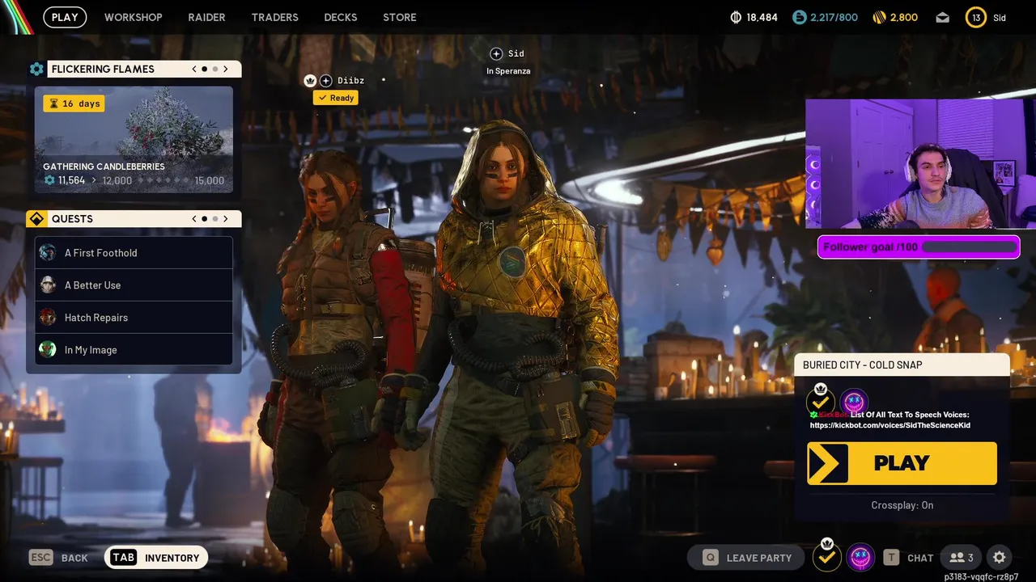The width and height of the screenshot is (1036, 582).
Task: Open the Chat button
Action: (x=908, y=558)
